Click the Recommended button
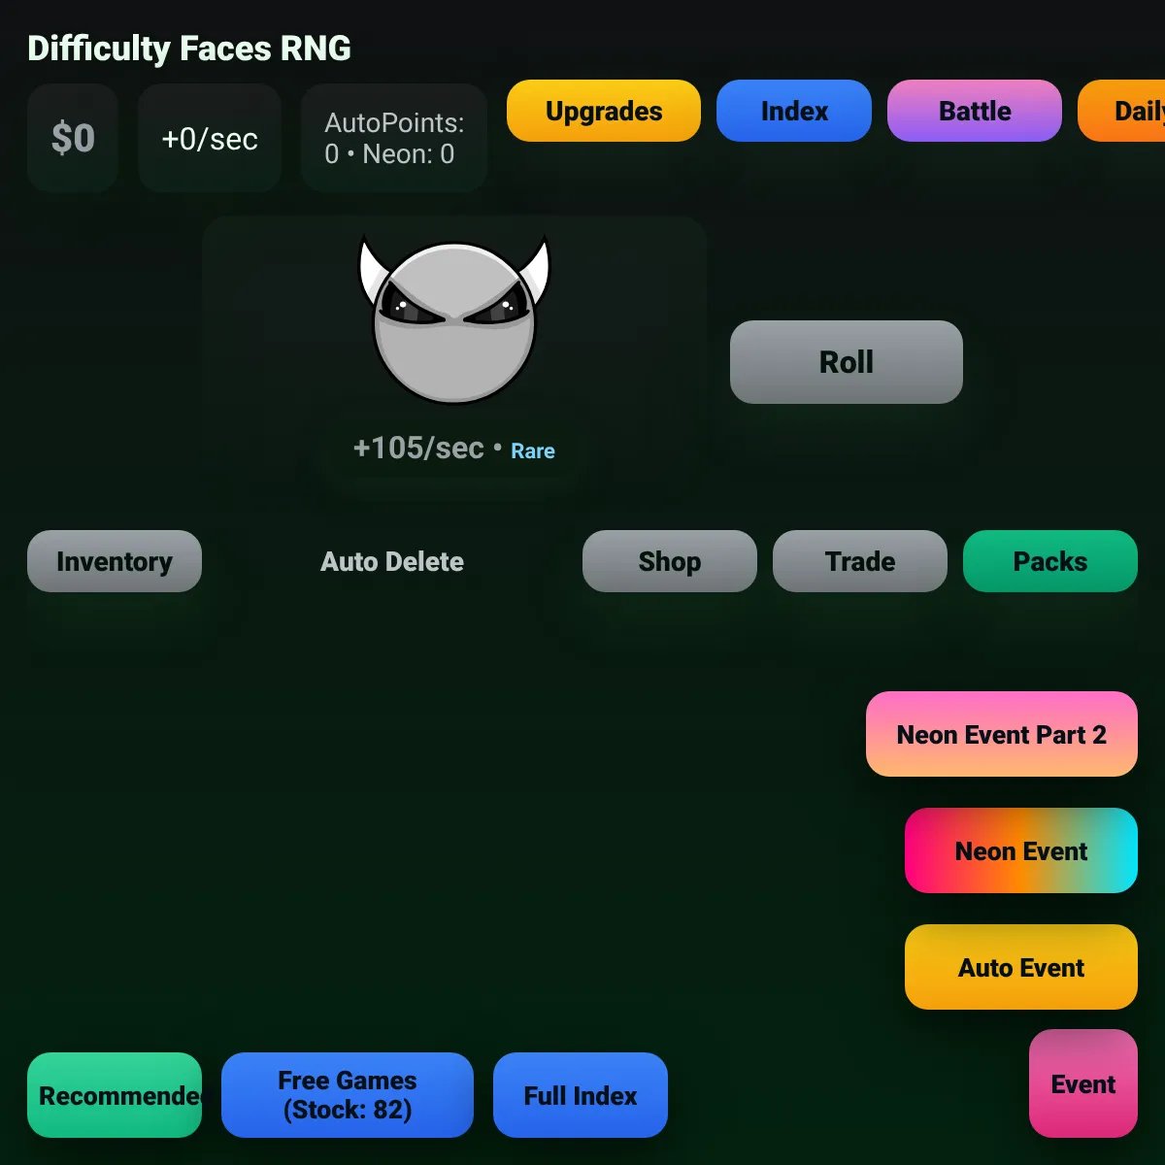1165x1165 pixels. [x=115, y=1095]
